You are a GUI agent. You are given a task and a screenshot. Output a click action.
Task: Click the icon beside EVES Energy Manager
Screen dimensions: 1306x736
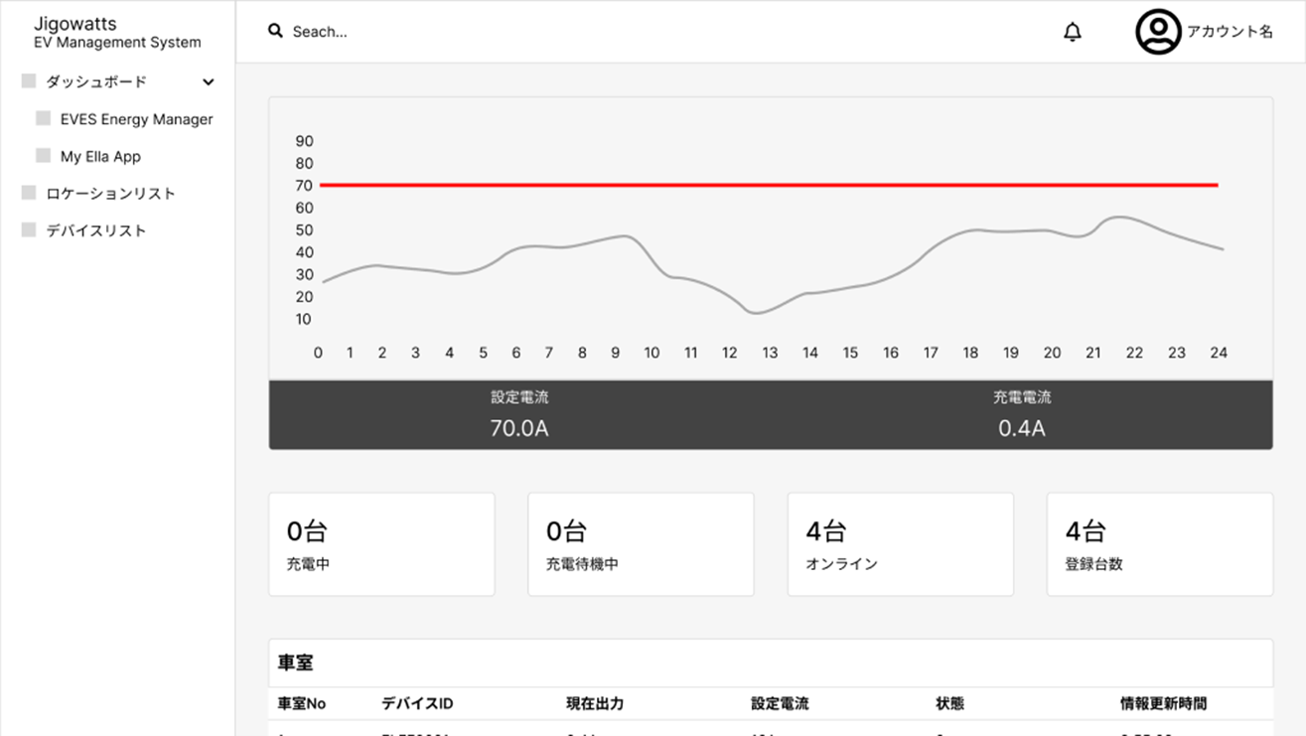point(44,118)
